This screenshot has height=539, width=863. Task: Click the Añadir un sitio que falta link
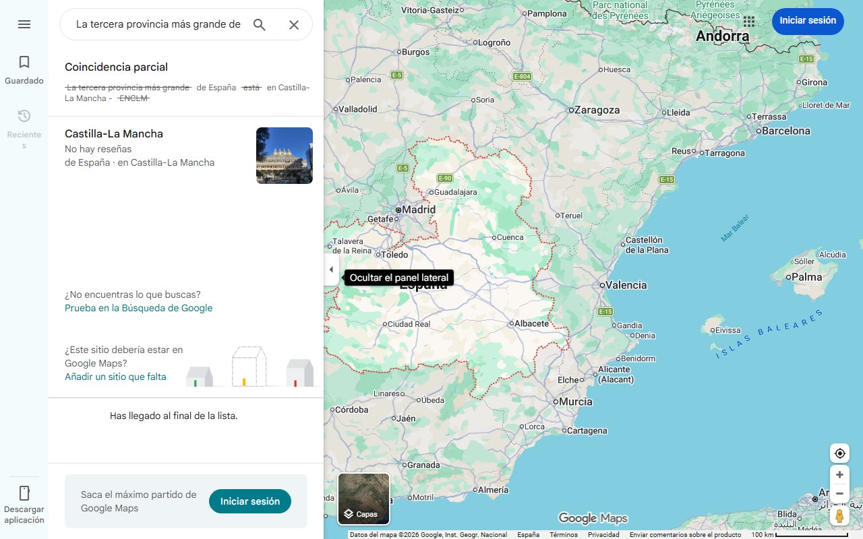pos(115,377)
